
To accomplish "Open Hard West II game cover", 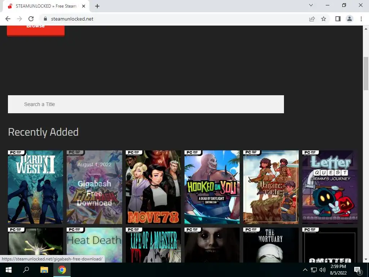I will tap(36, 187).
